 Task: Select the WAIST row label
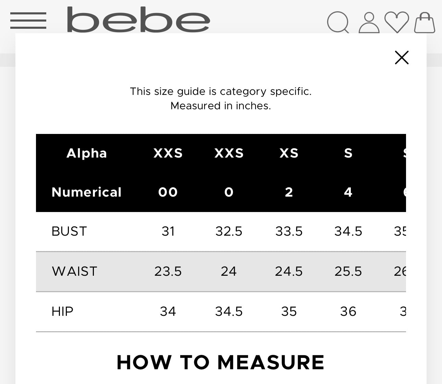74,271
